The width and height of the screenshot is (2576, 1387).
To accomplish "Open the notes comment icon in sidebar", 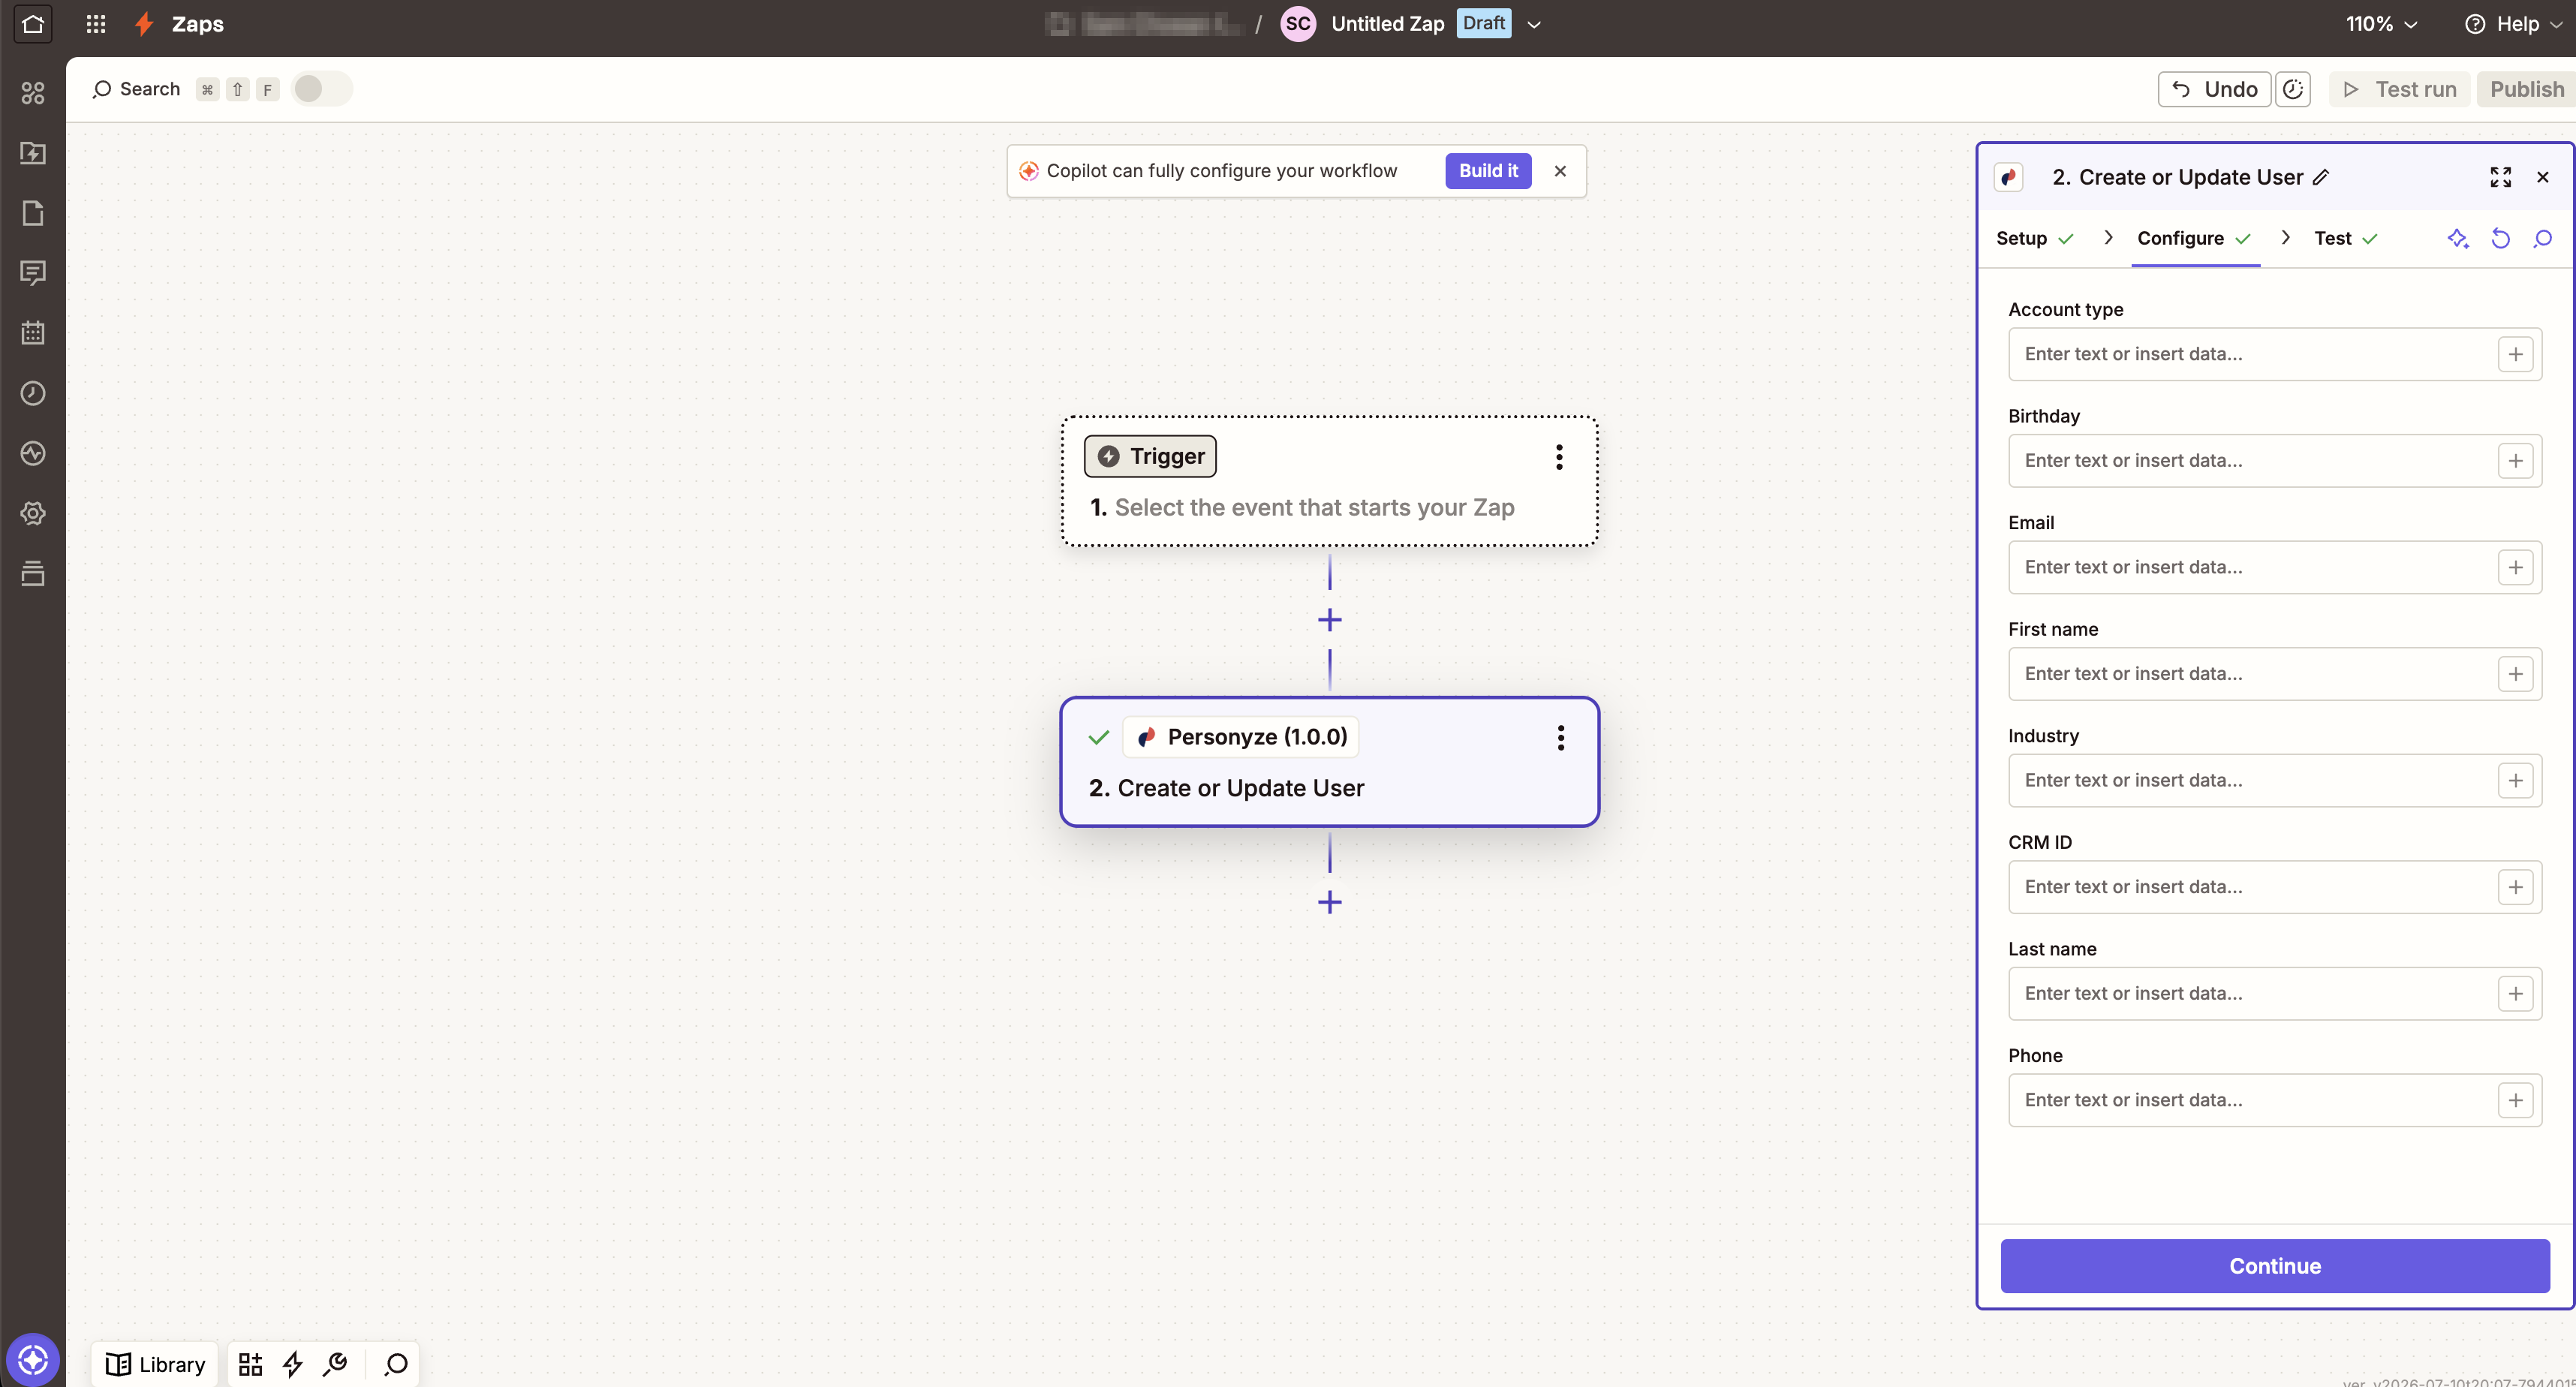I will click(33, 273).
